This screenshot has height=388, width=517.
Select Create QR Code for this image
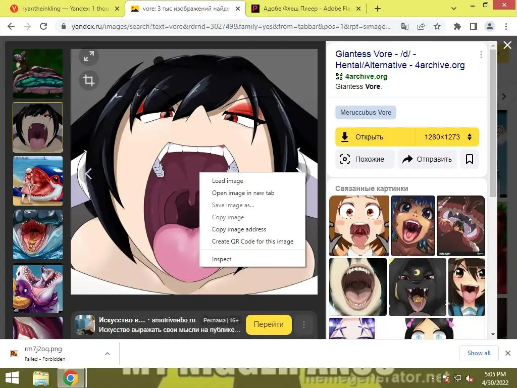point(252,241)
